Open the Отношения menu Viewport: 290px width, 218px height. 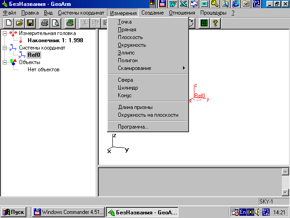click(x=182, y=13)
